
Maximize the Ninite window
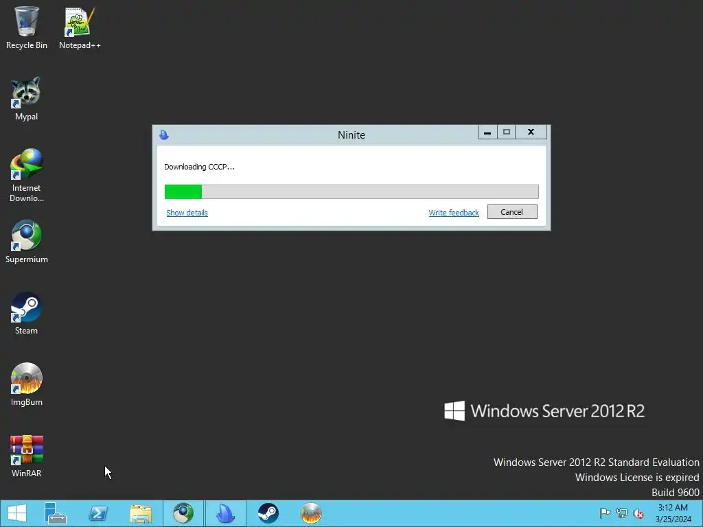(507, 132)
